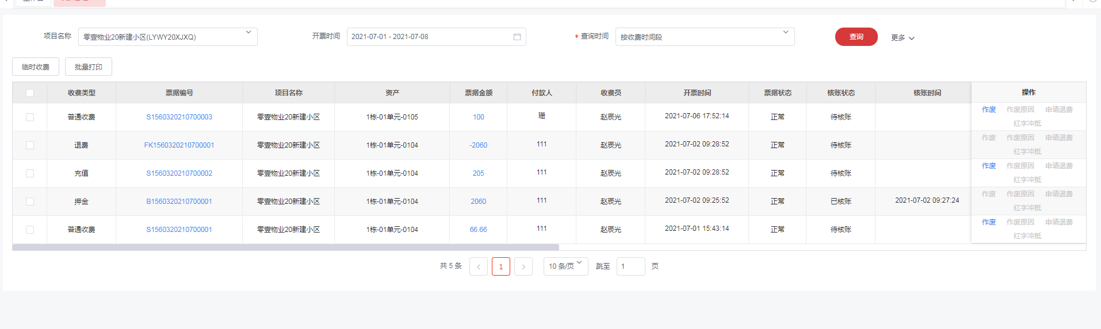Click the 退费 type cell
The height and width of the screenshot is (329, 1101).
pos(82,145)
